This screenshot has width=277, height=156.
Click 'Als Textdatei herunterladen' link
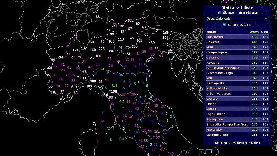pos(237,143)
